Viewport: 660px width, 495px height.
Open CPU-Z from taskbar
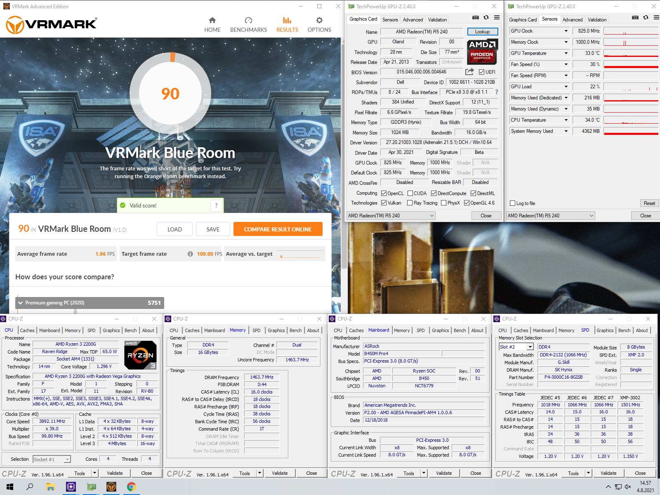click(x=71, y=487)
